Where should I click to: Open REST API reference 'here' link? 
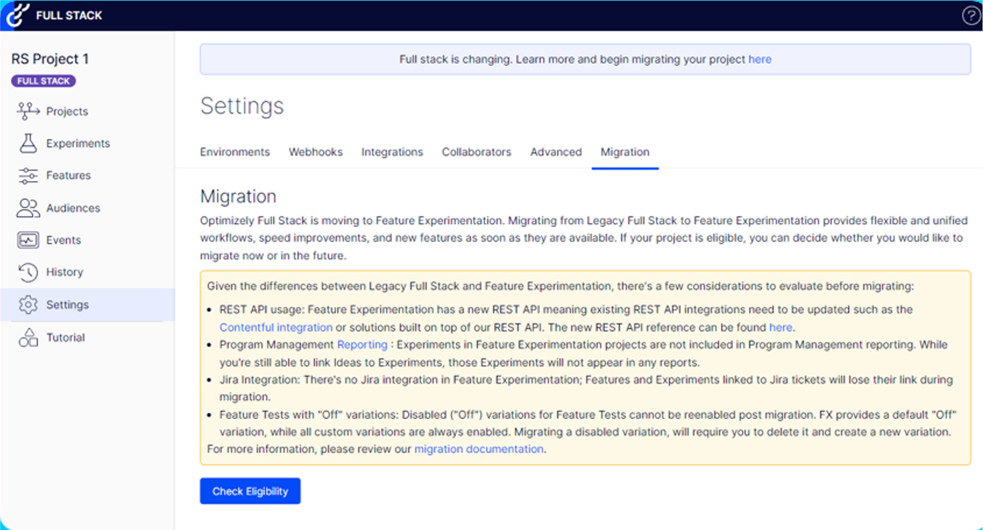click(781, 327)
